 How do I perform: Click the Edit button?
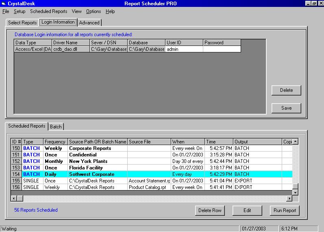click(x=247, y=210)
